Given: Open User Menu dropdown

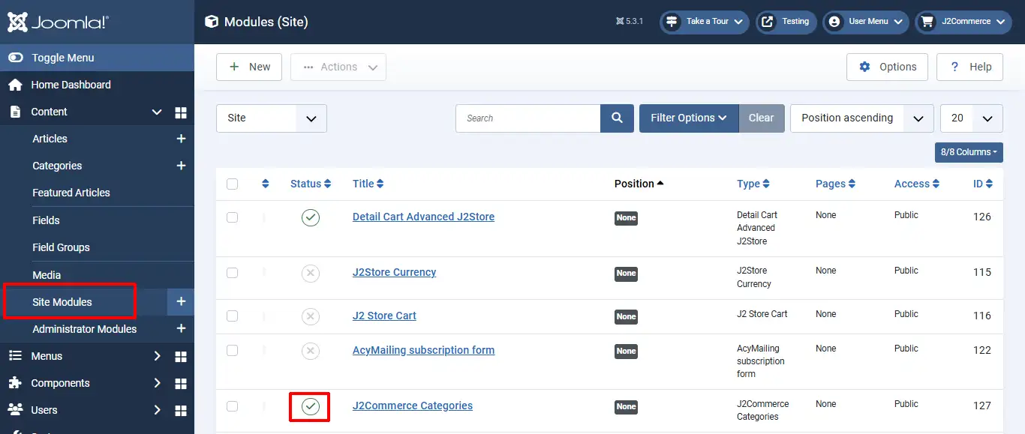Looking at the screenshot, I should coord(866,22).
